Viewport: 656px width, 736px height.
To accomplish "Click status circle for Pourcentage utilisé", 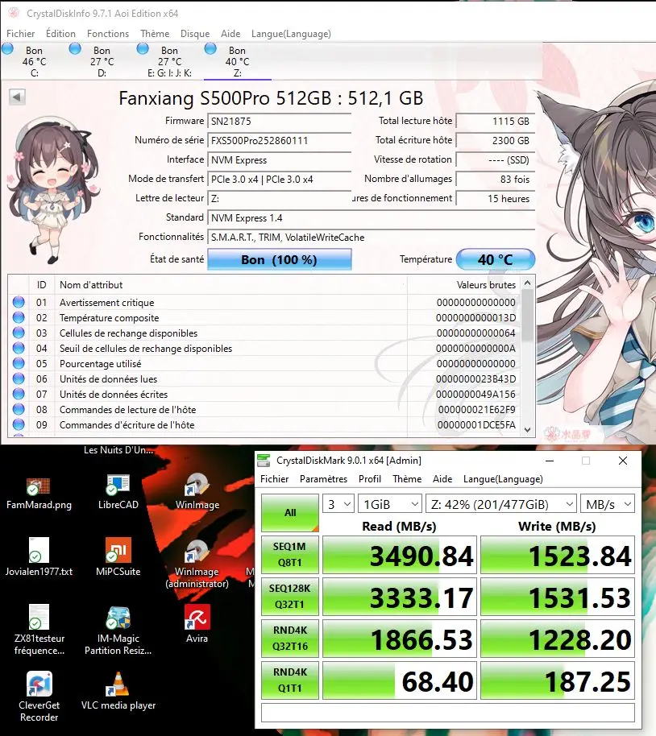I will (x=19, y=363).
